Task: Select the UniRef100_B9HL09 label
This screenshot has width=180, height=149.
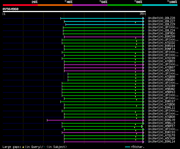Action: [161, 120]
